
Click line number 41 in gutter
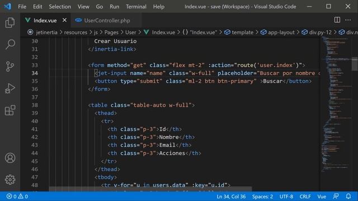tap(35, 129)
